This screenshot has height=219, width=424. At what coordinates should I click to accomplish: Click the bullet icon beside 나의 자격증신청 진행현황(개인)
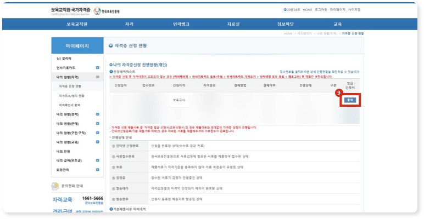pyautogui.click(x=111, y=65)
